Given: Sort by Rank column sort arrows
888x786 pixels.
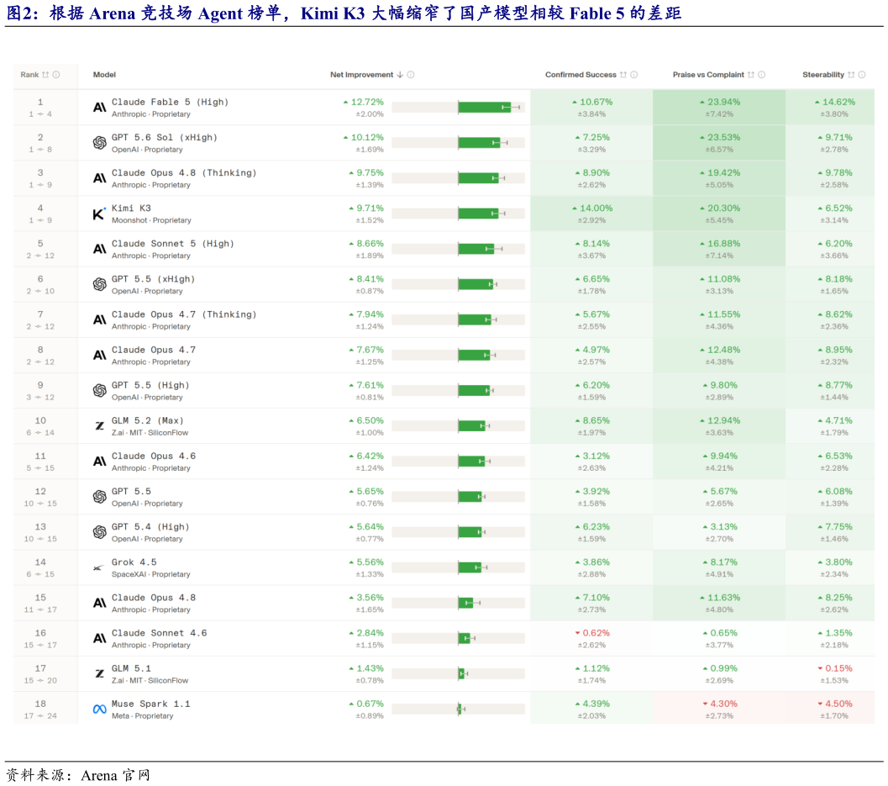Looking at the screenshot, I should pos(46,75).
